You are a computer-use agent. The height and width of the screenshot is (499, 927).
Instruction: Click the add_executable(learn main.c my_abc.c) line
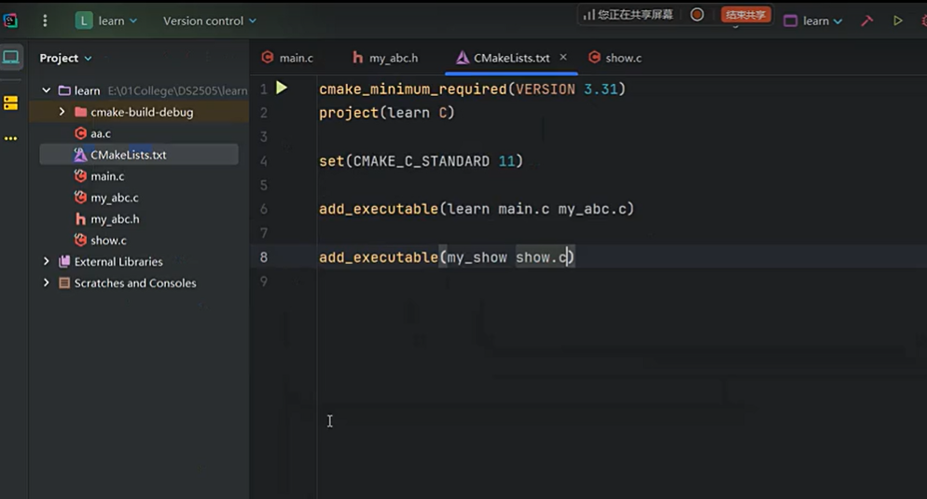(476, 209)
